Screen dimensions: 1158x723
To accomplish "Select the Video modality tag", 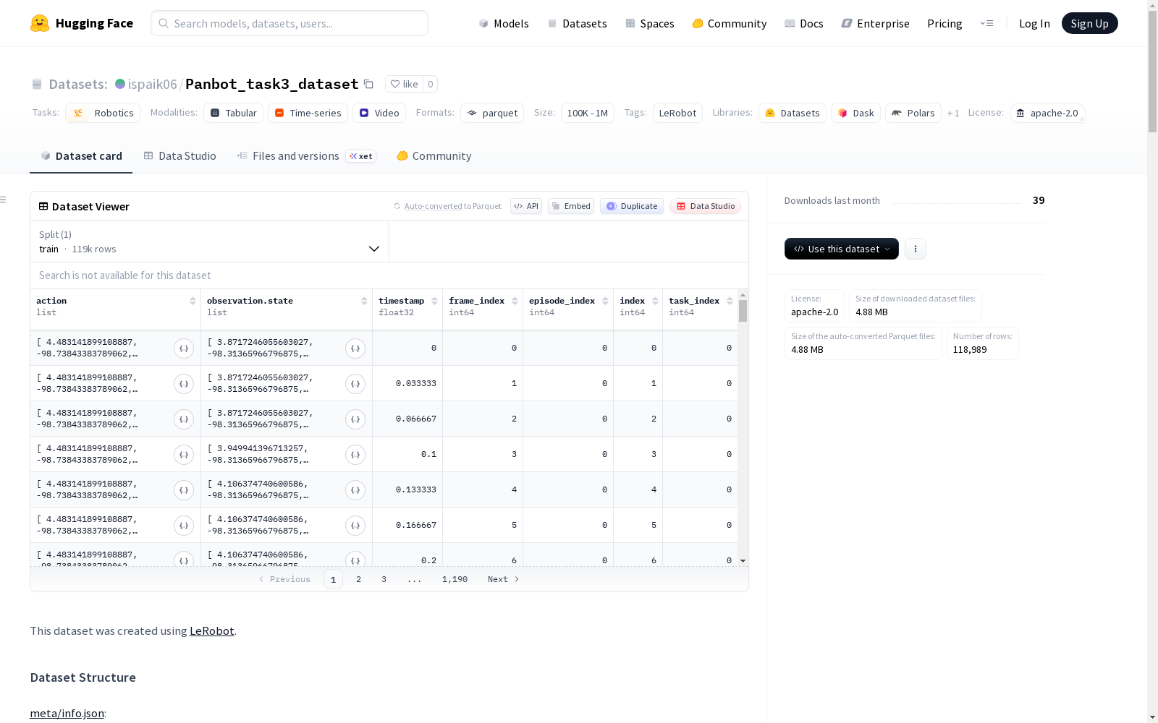I will [379, 113].
